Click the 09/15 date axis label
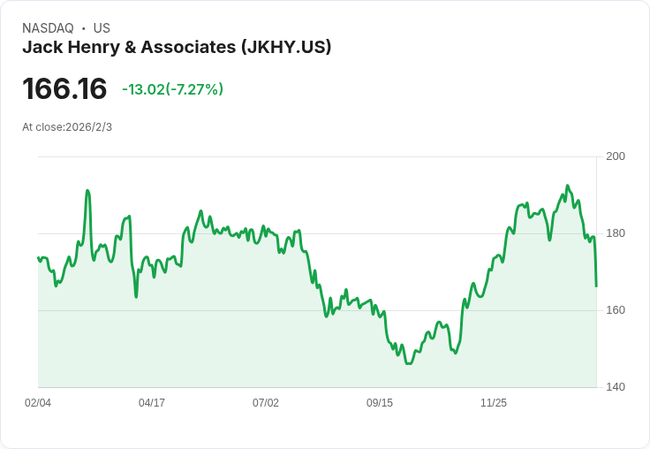The image size is (650, 449). pyautogui.click(x=380, y=402)
